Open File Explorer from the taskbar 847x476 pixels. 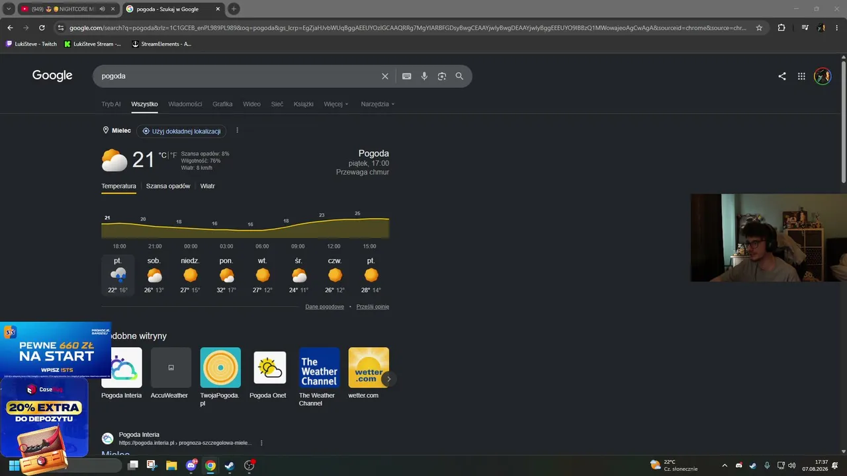coord(171,465)
